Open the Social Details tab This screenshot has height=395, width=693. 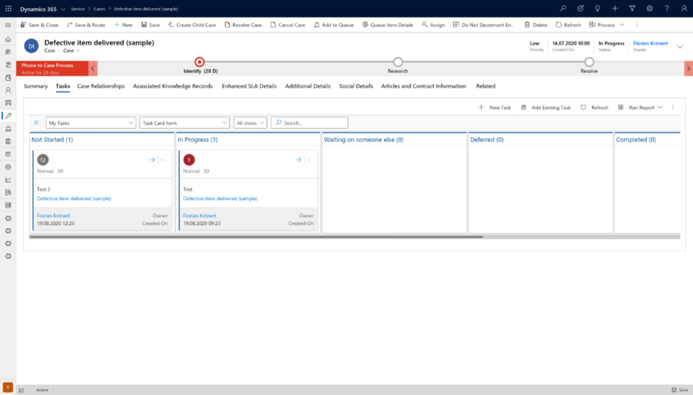tap(356, 86)
